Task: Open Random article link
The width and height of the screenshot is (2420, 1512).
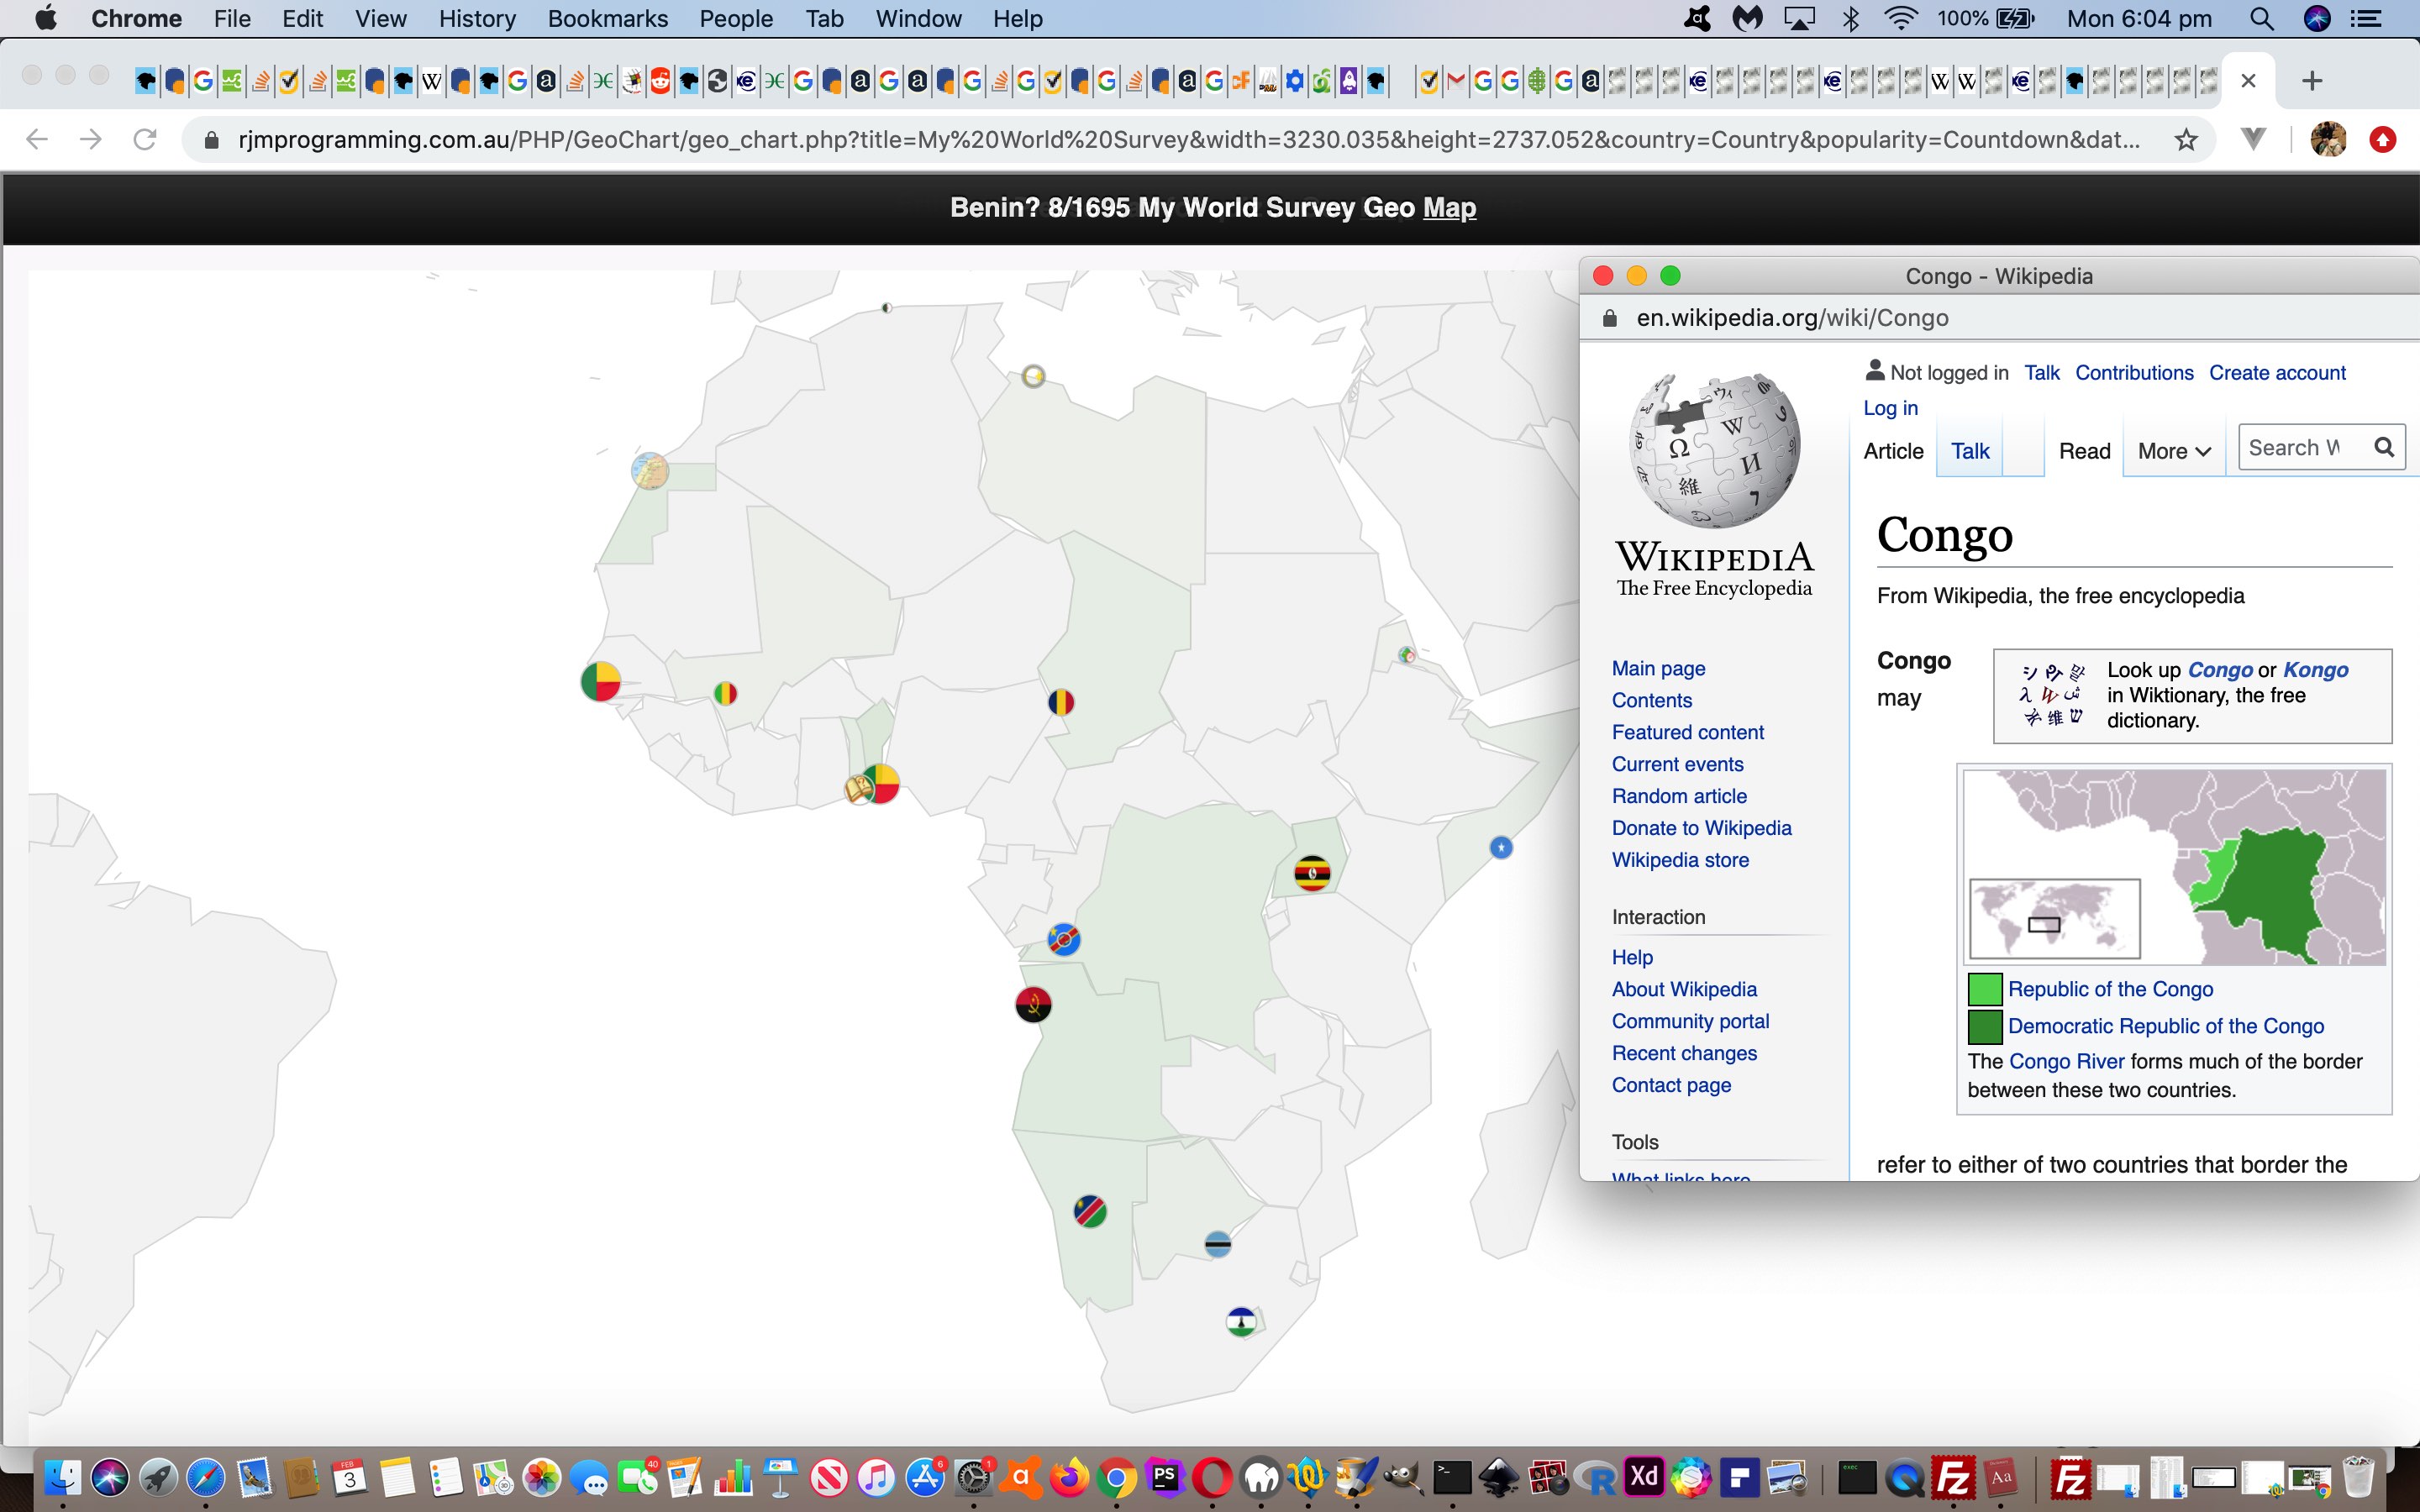Action: [x=1679, y=796]
